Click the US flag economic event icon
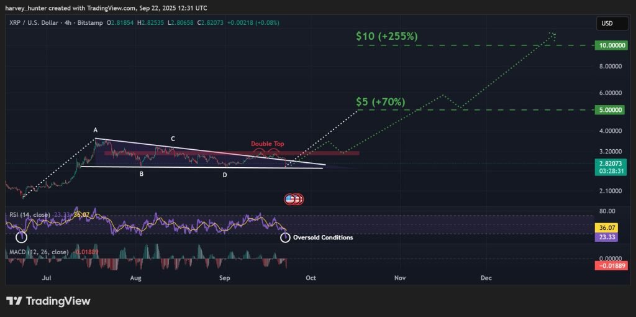The width and height of the screenshot is (636, 317). (290, 199)
